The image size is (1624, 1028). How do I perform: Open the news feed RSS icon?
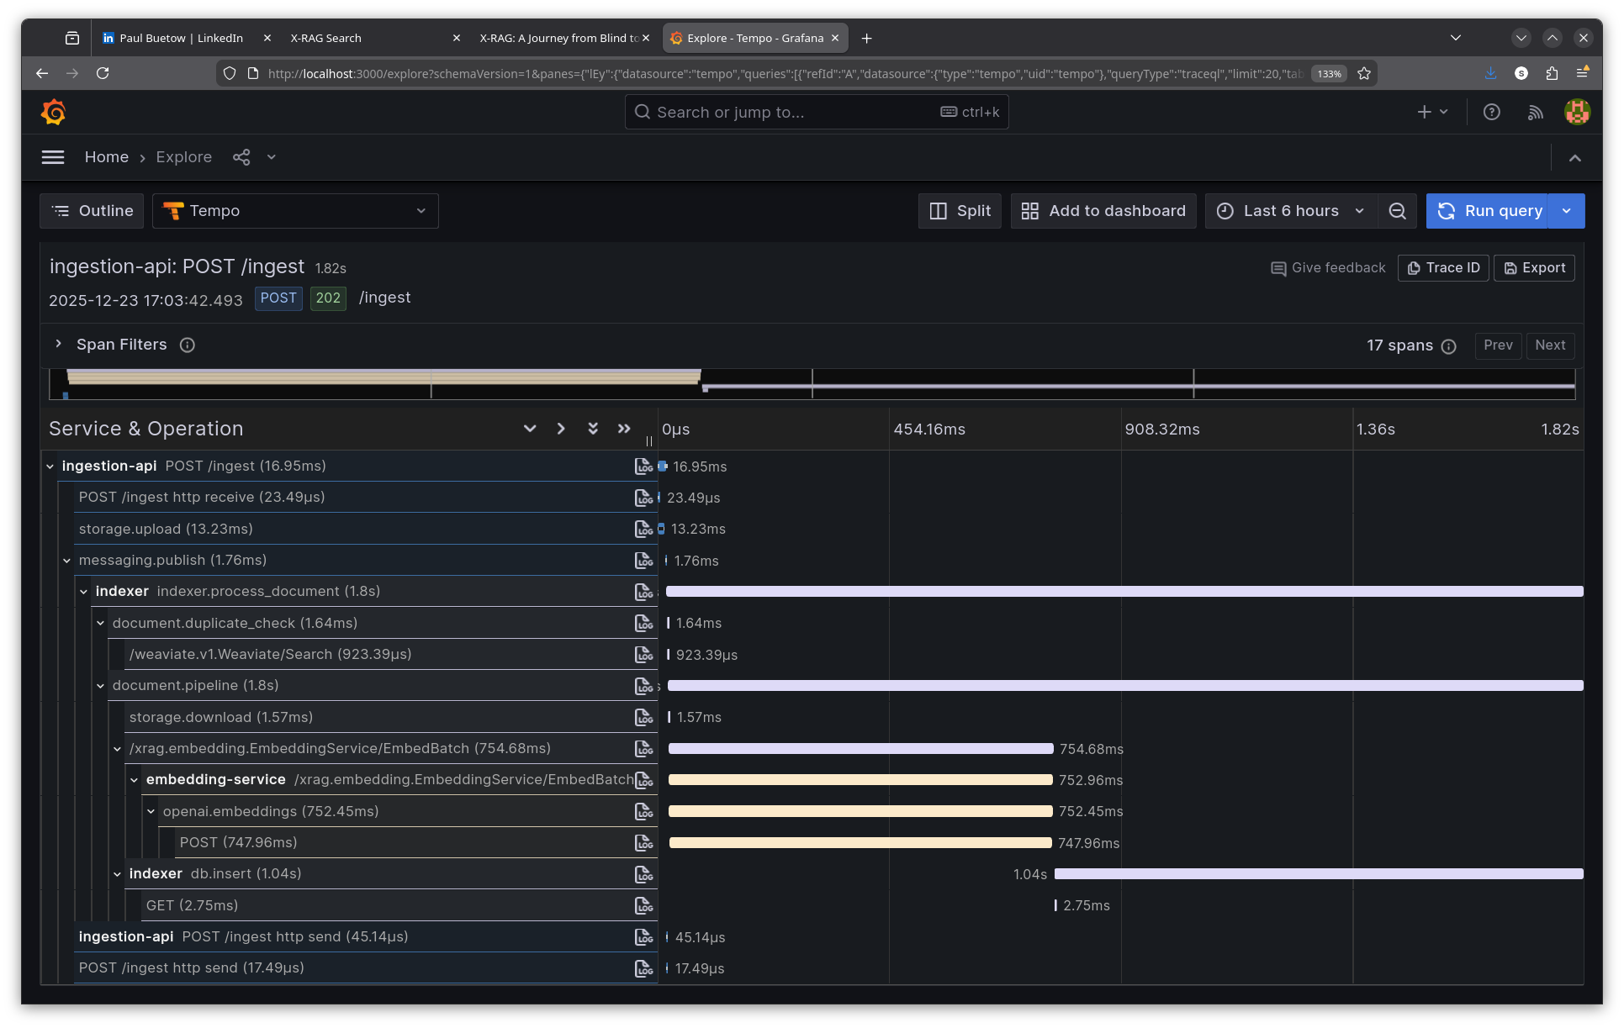point(1535,112)
